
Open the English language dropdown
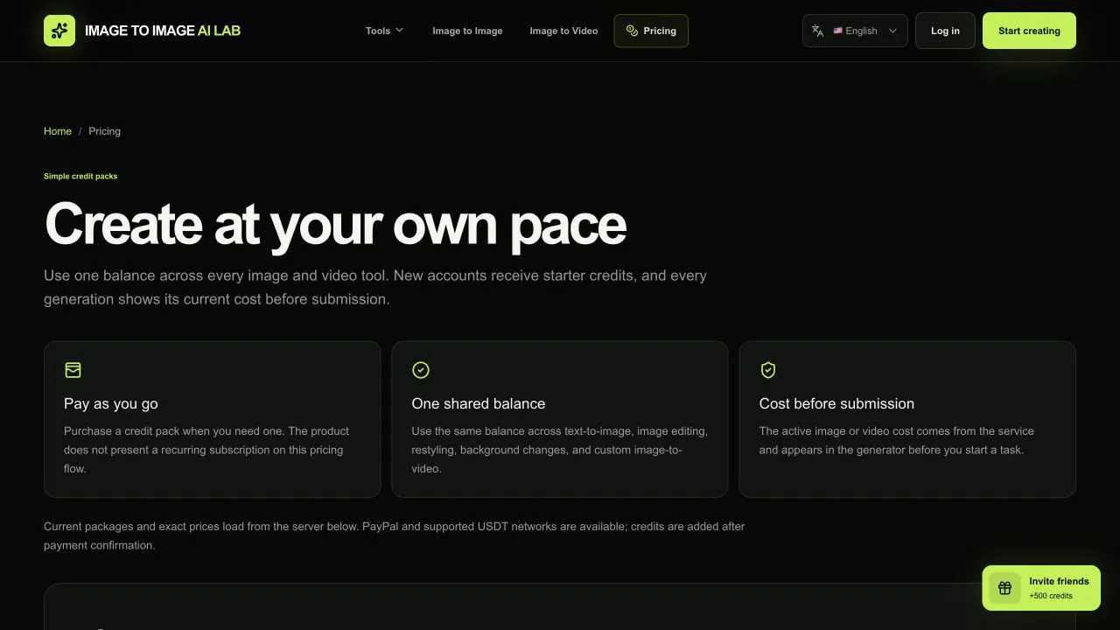pos(855,31)
